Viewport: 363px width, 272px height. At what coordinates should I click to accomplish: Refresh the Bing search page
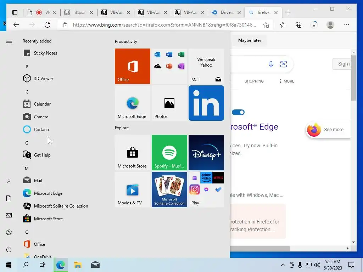click(48, 25)
